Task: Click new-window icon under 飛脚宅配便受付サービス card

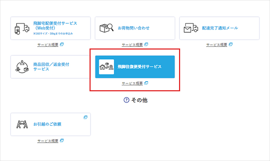Action: click(x=61, y=45)
